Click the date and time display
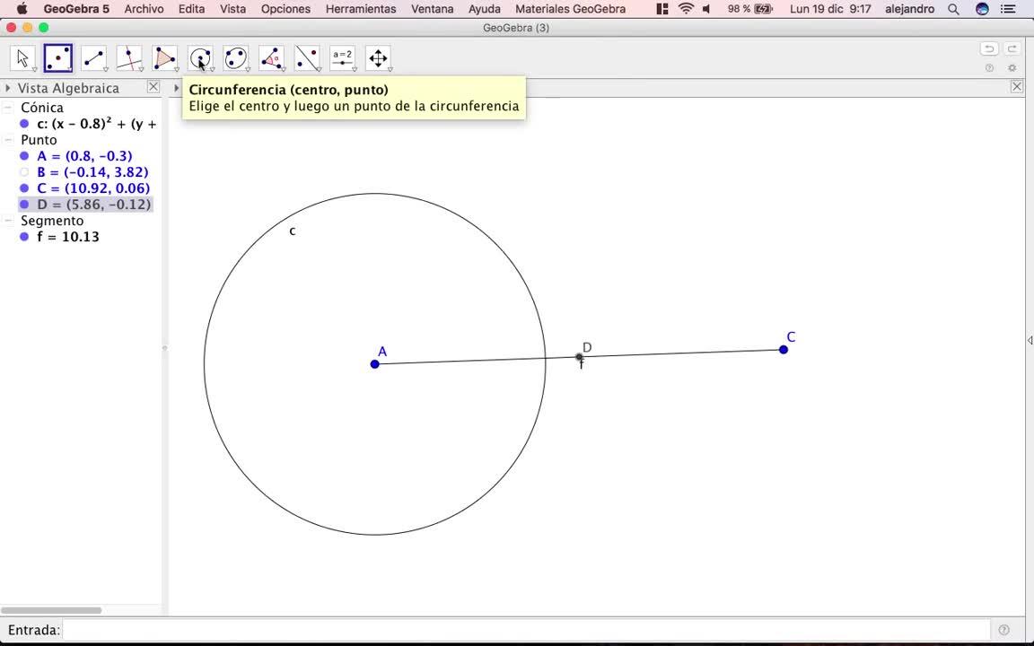Screen dimensions: 1034x646 [x=830, y=9]
